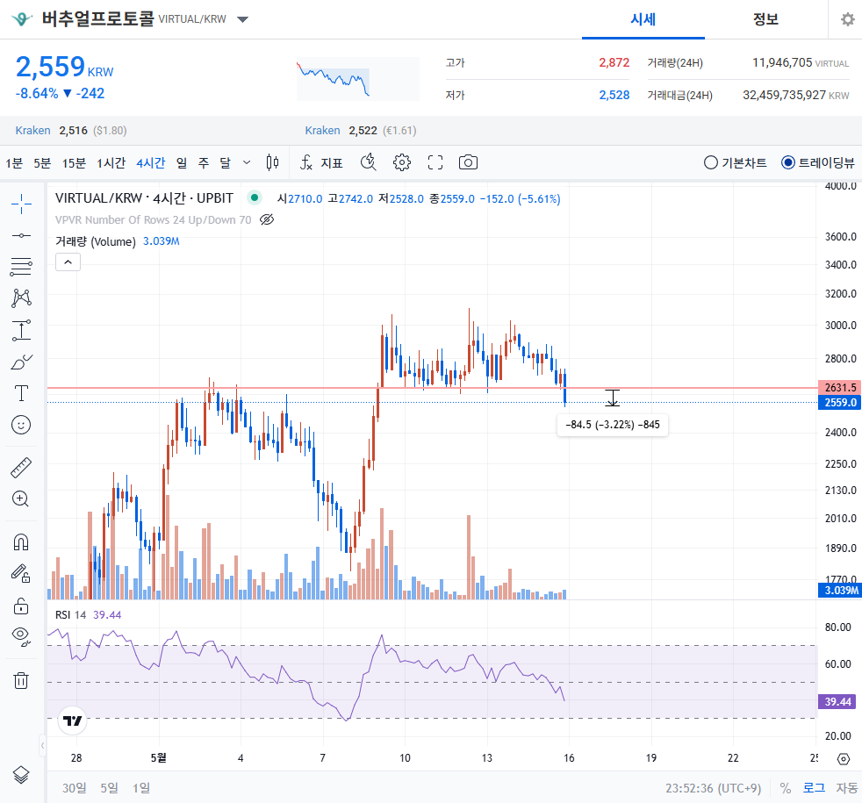Toggle VPVR indicator visibility eye
The height and width of the screenshot is (803, 862).
[267, 220]
